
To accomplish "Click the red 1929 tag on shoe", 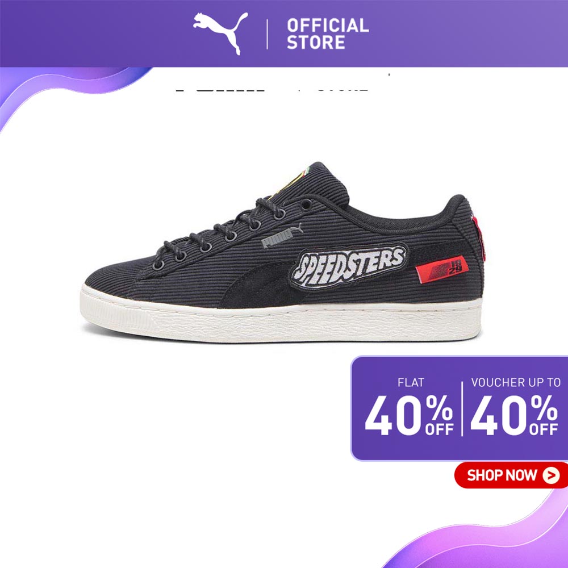I will (x=442, y=269).
